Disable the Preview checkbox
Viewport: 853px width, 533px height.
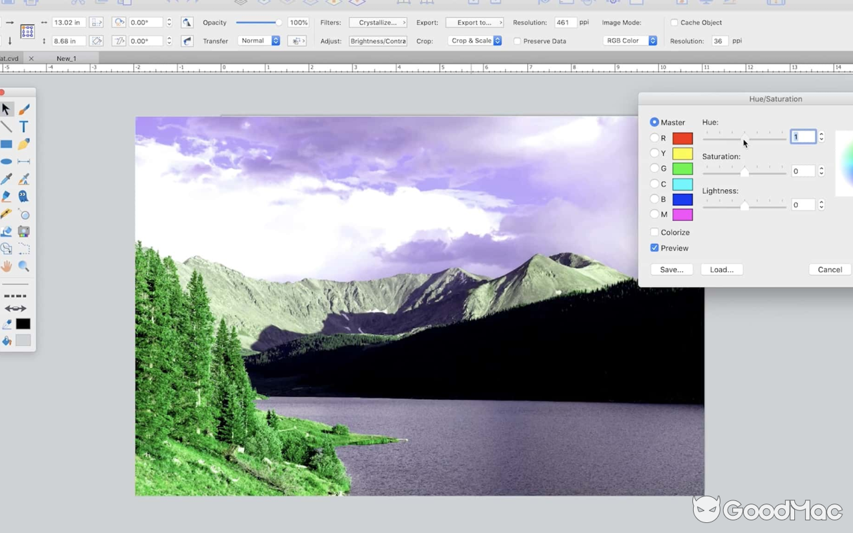click(654, 247)
